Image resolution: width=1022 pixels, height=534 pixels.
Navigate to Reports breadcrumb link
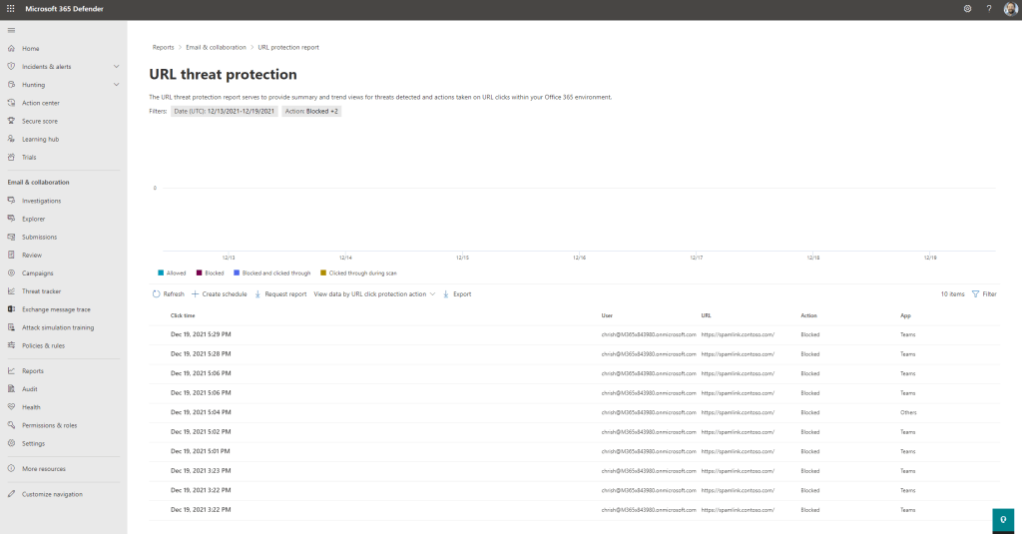163,47
